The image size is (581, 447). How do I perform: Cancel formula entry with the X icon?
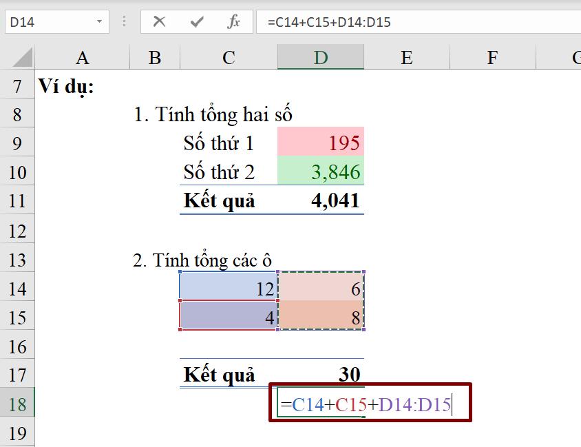pos(159,21)
